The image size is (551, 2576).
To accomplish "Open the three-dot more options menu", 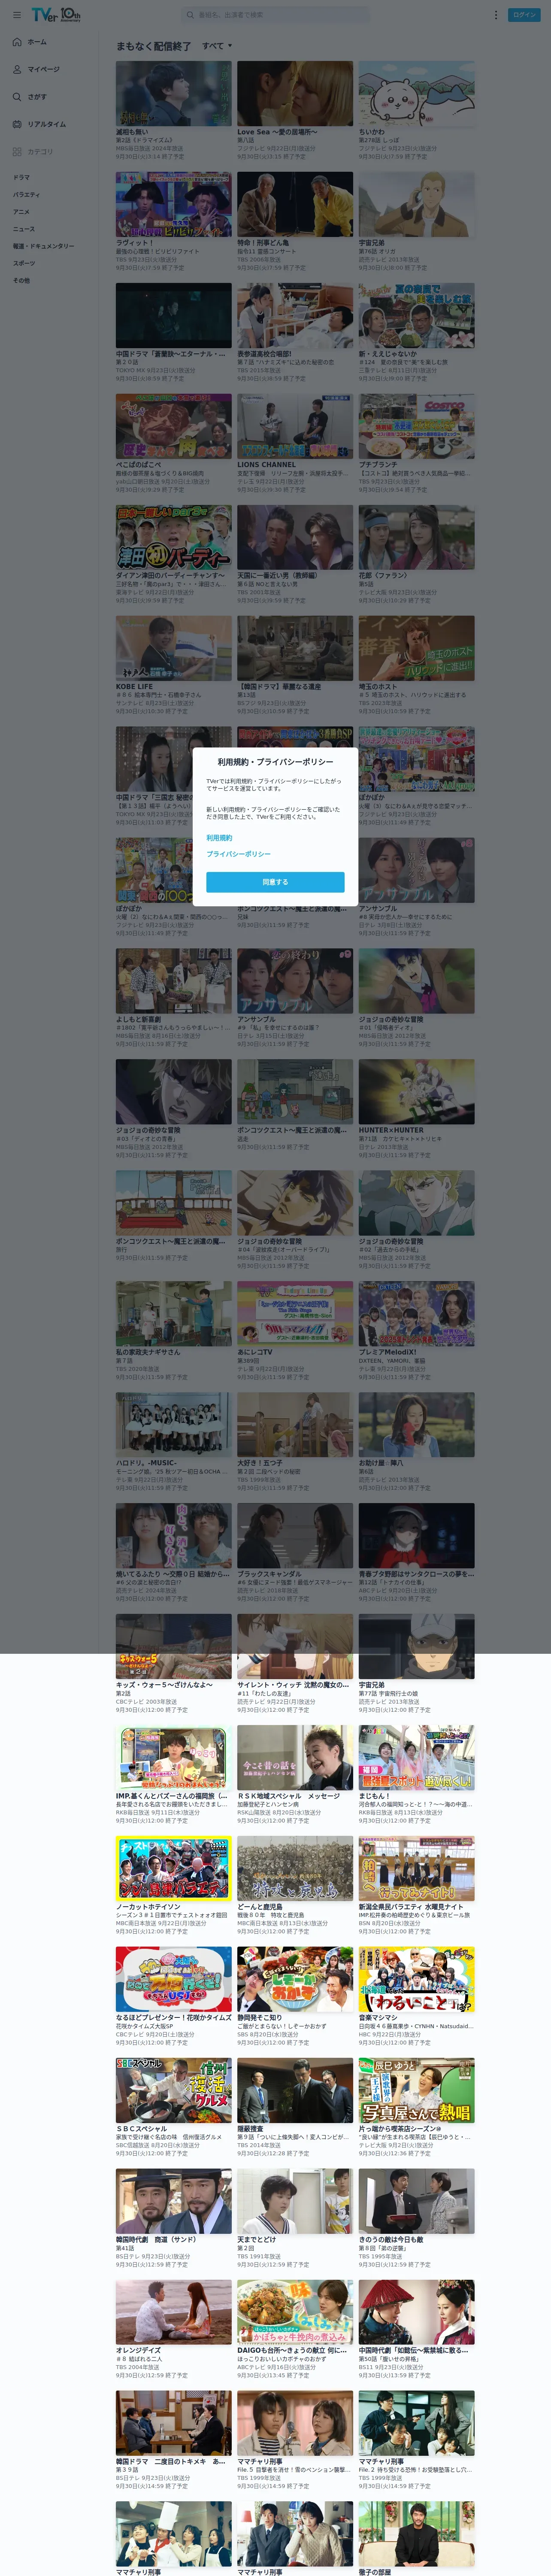I will 495,15.
